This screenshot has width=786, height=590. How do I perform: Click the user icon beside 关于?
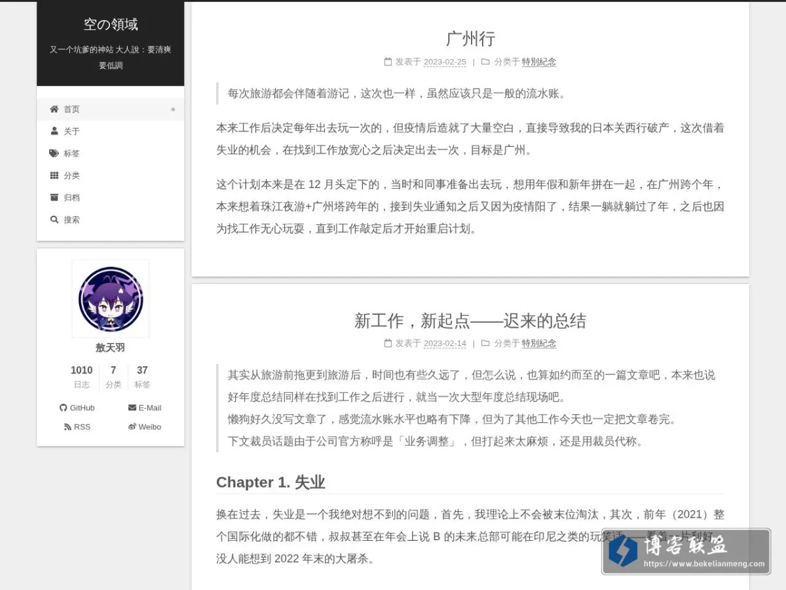(x=54, y=131)
